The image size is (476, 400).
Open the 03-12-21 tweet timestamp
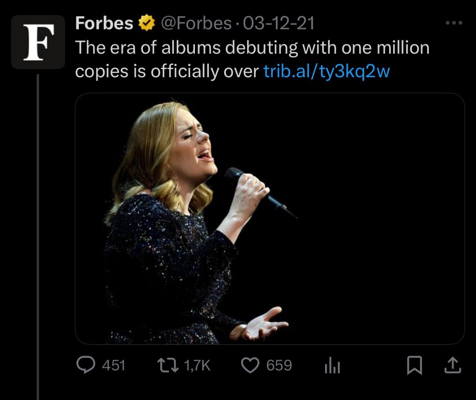278,23
